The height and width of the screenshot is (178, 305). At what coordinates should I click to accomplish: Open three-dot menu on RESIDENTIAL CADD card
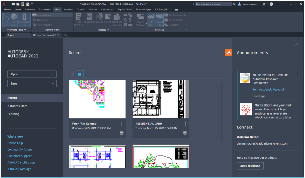(x=185, y=124)
